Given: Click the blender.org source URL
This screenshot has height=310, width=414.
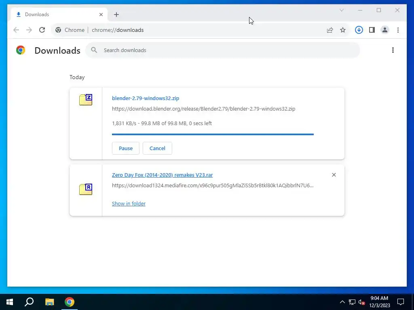Looking at the screenshot, I should click(x=204, y=109).
